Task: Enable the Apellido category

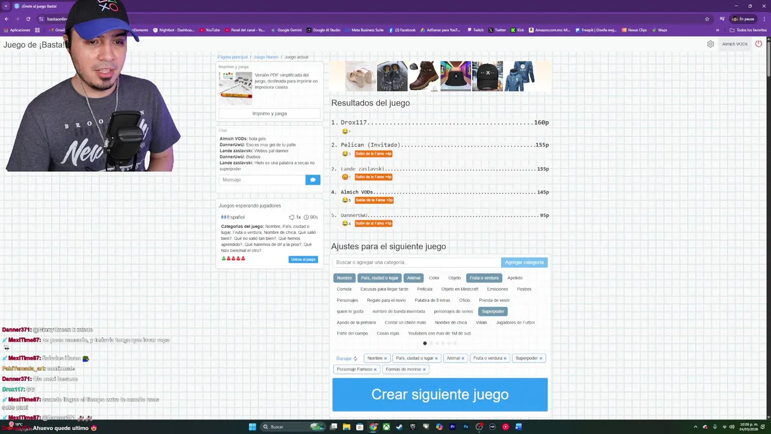Action: [x=515, y=278]
